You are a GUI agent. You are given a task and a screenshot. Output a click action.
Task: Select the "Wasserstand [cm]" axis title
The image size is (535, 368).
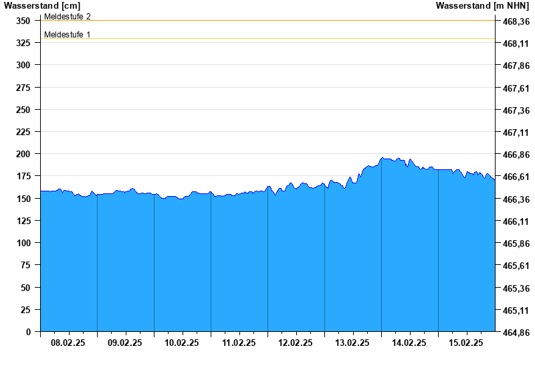click(42, 5)
